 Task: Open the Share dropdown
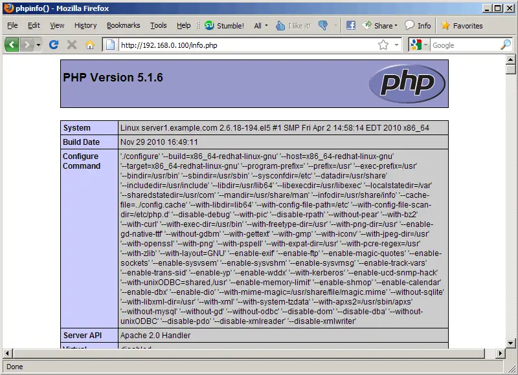pos(379,25)
